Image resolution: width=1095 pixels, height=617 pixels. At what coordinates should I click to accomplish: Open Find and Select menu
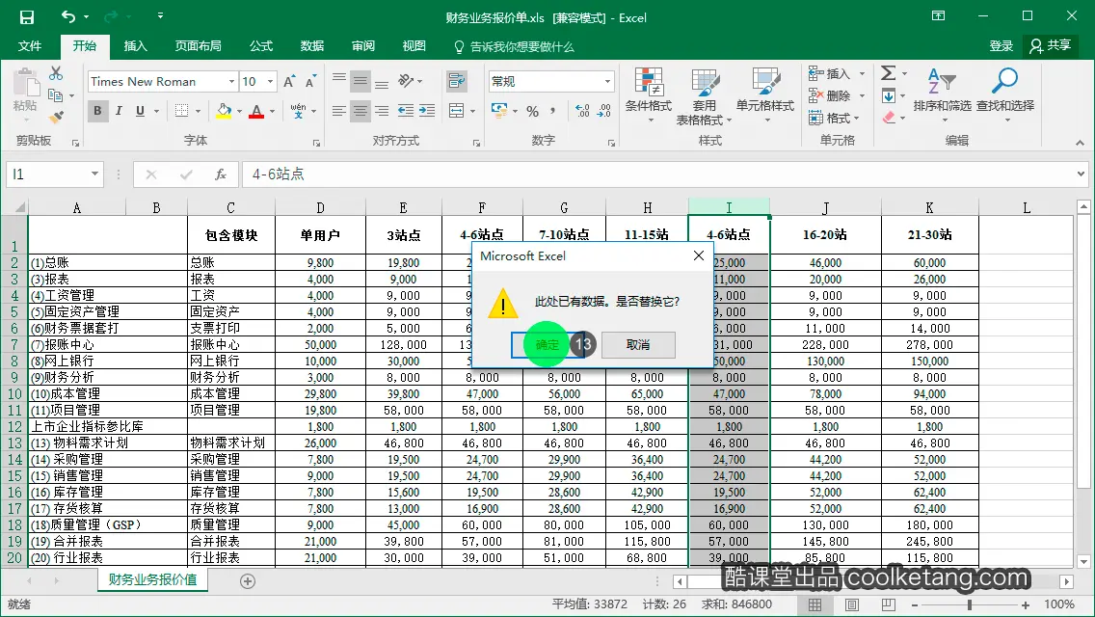1005,95
